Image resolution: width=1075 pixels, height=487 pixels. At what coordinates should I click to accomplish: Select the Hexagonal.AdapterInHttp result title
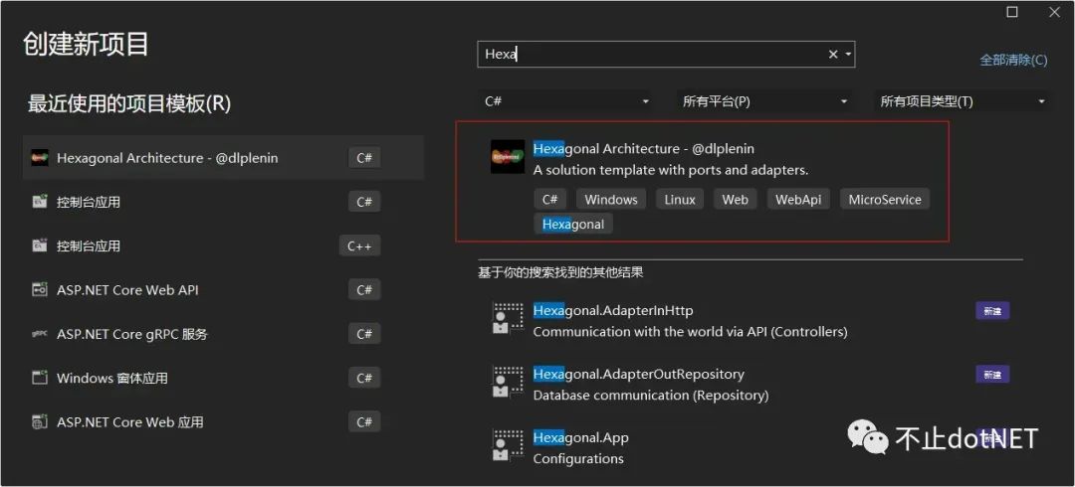tap(613, 310)
